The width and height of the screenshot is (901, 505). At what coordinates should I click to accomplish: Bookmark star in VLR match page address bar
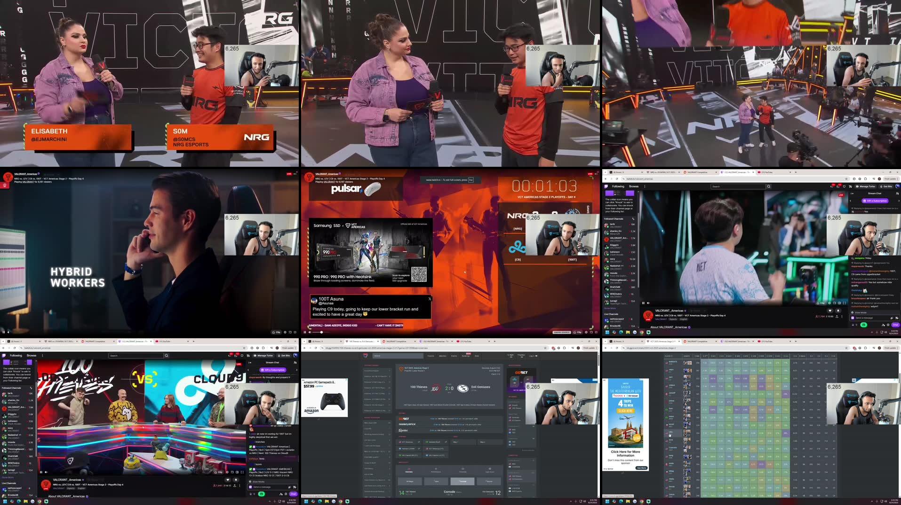(x=545, y=348)
